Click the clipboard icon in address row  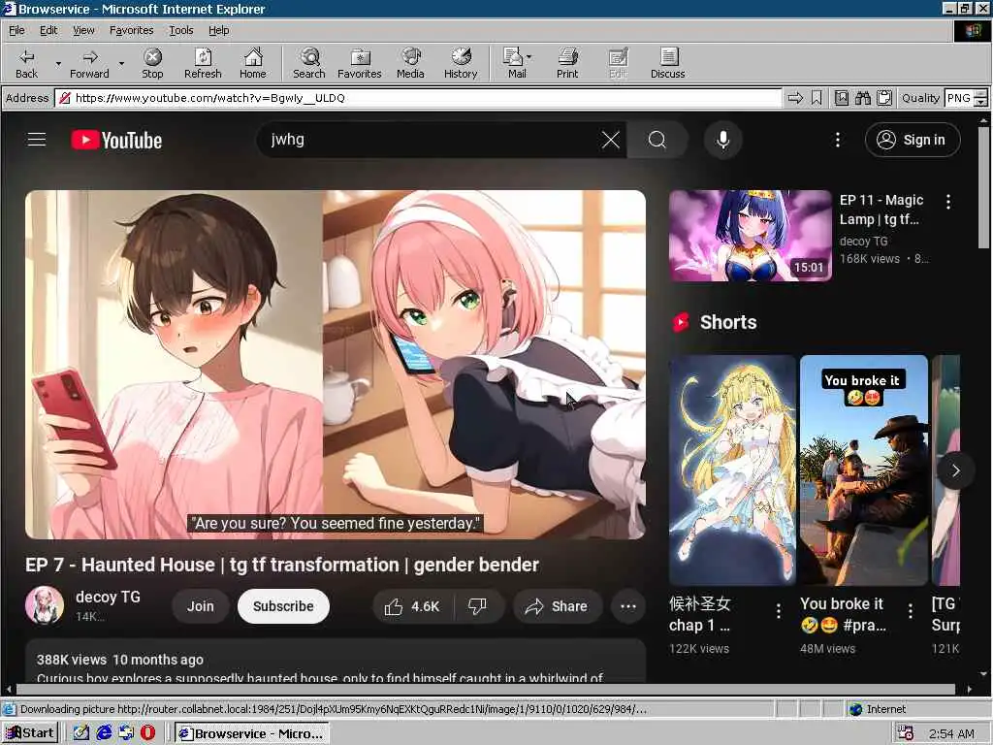(884, 98)
